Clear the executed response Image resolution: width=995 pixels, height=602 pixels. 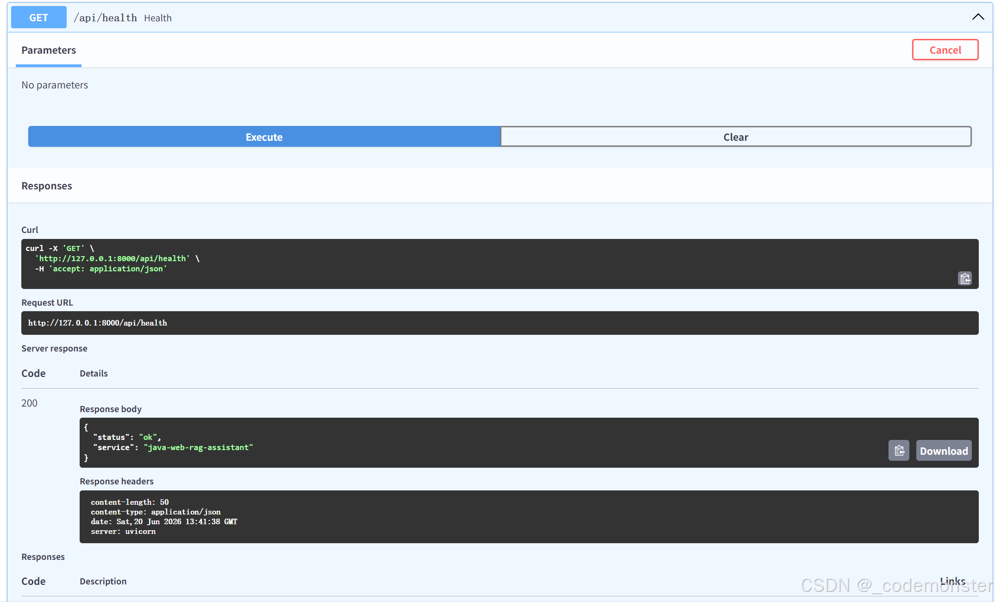[736, 137]
